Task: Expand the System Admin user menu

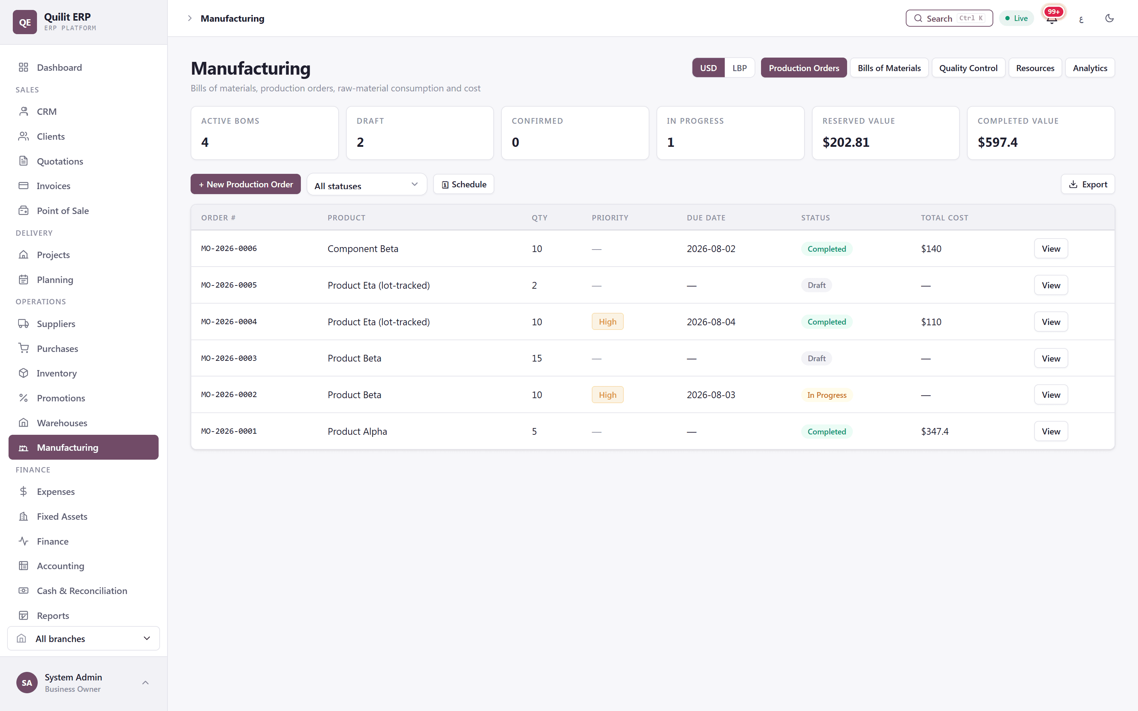Action: point(84,682)
